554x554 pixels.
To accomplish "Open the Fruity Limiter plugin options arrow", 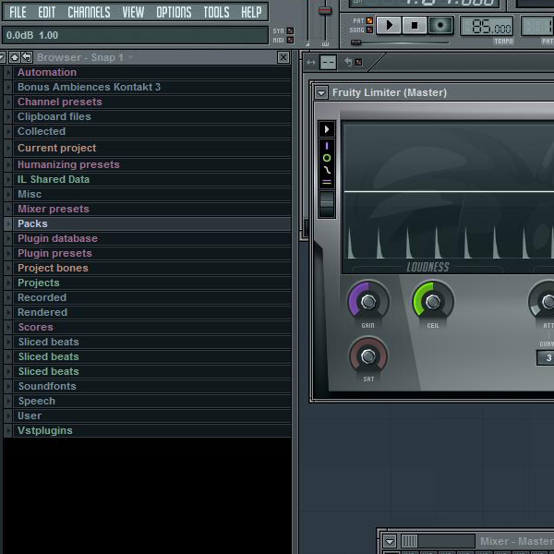I will pos(321,93).
